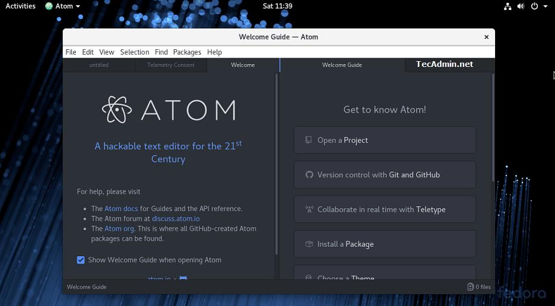555x306 pixels.
Task: Switch to the untitled tab
Action: (99, 65)
